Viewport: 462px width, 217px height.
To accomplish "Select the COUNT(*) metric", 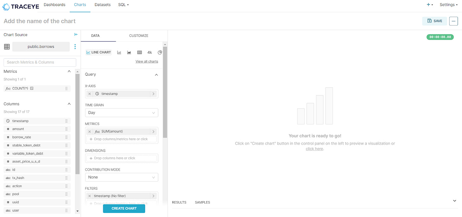I will tap(37, 89).
